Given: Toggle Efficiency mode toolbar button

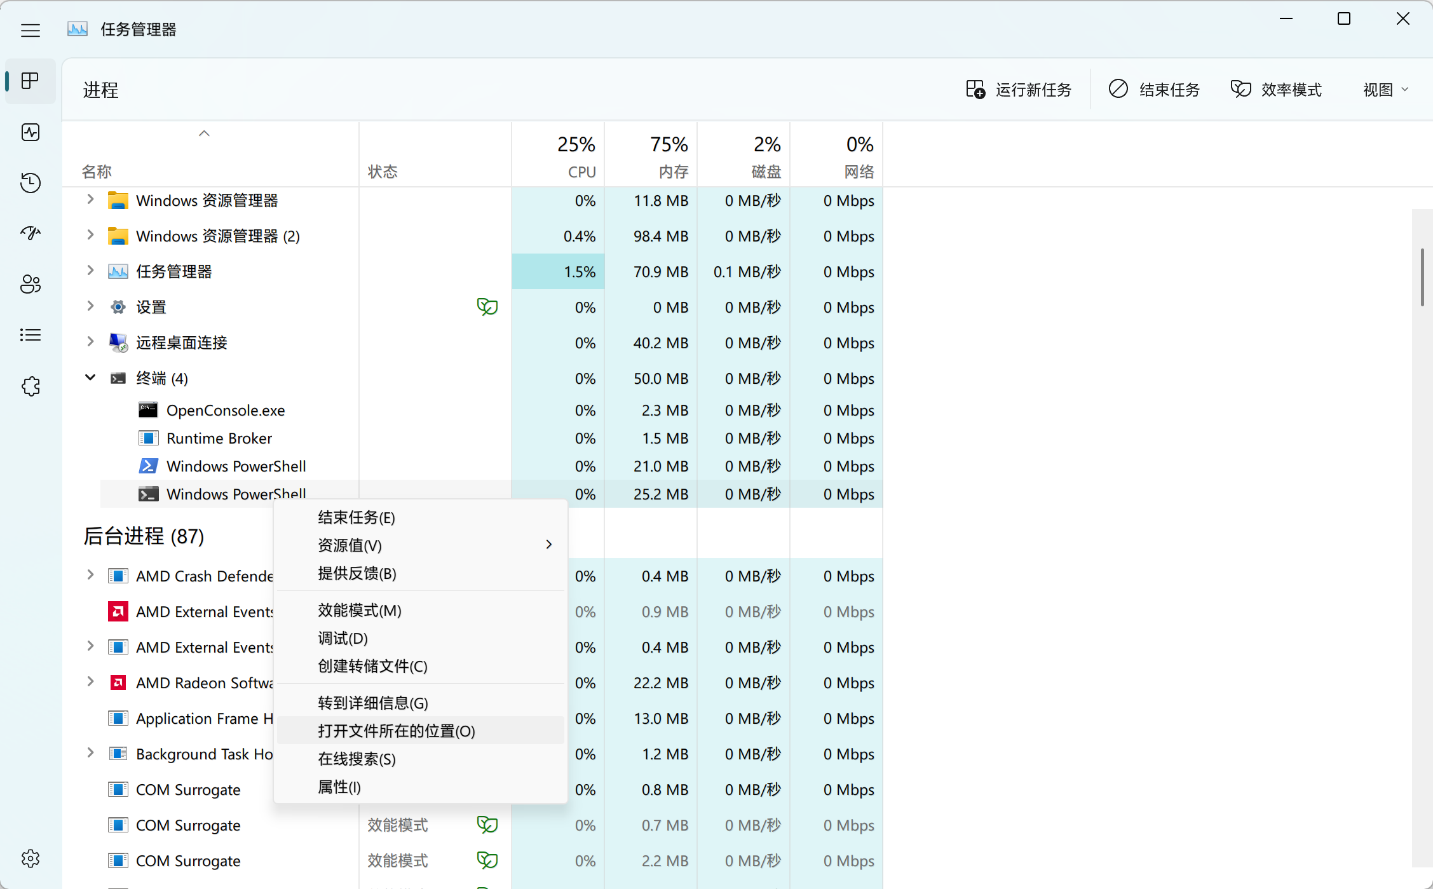Looking at the screenshot, I should (x=1276, y=90).
